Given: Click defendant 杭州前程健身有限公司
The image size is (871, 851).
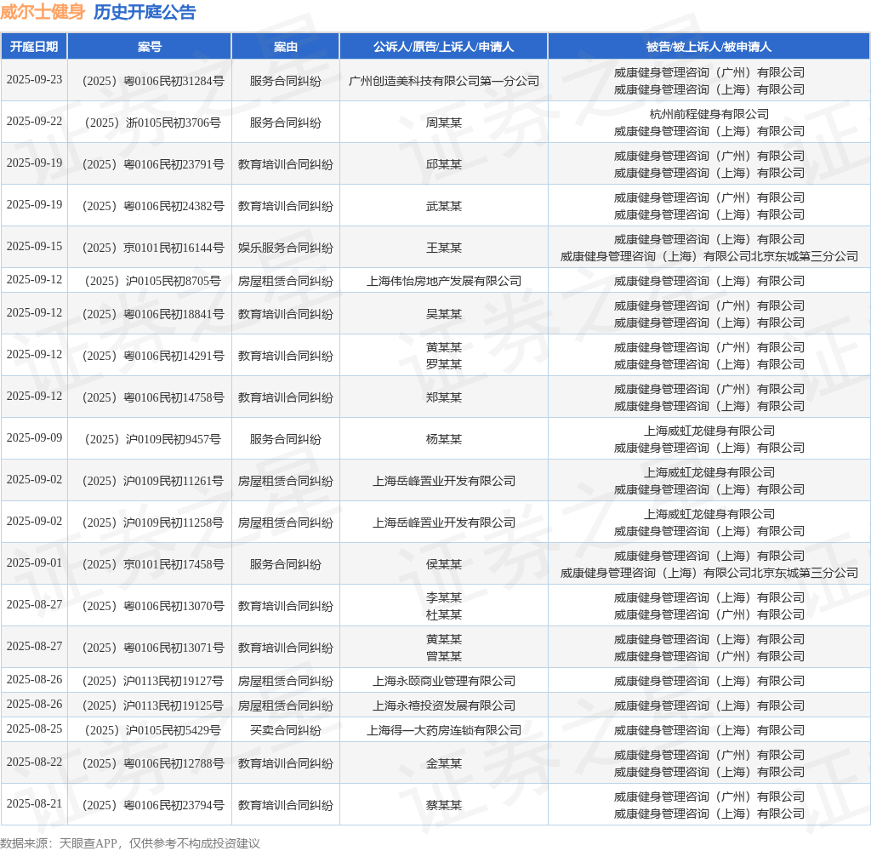Looking at the screenshot, I should [709, 115].
